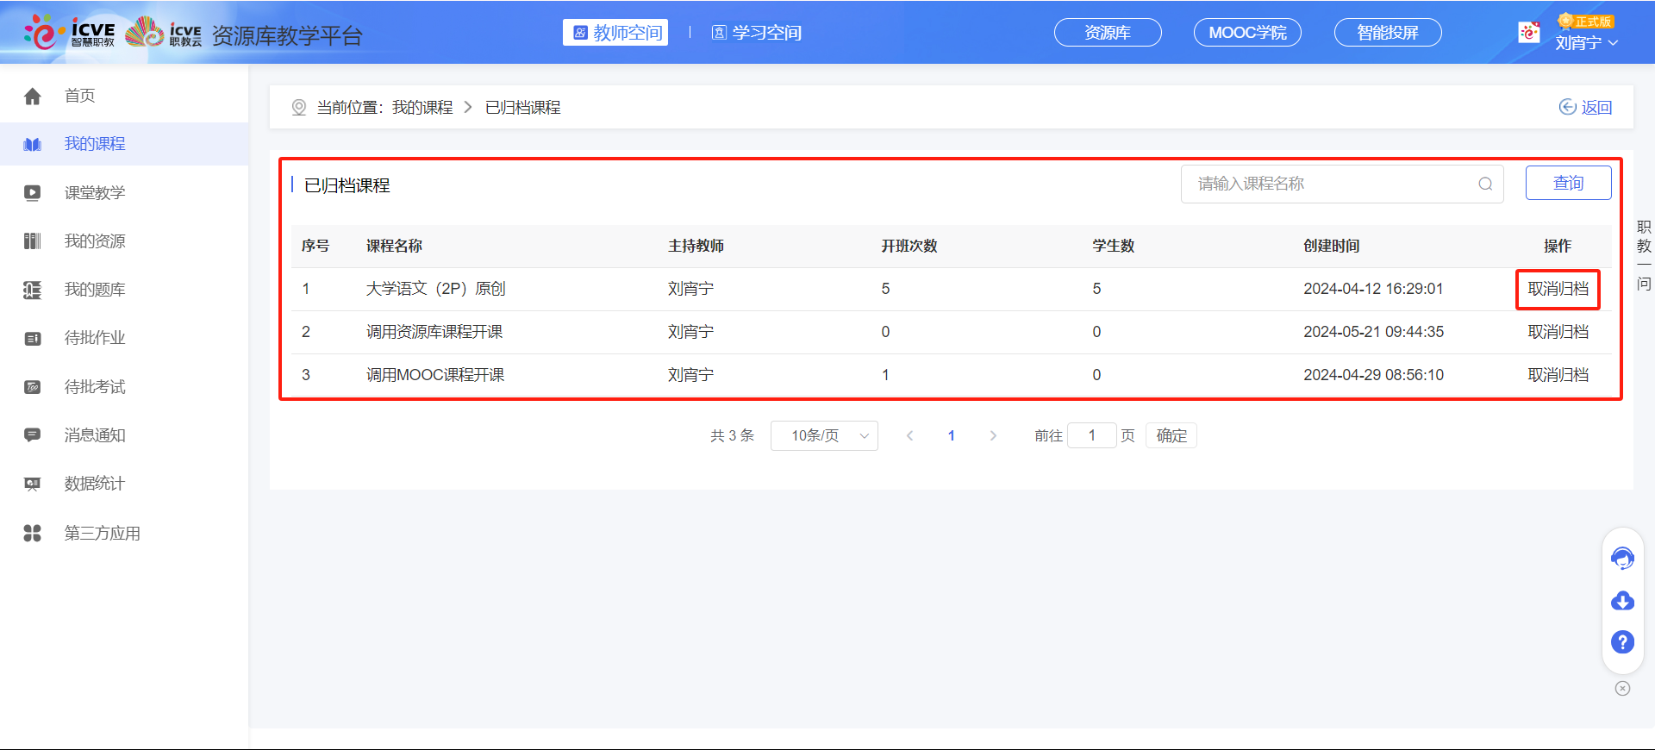Click the chat bubble icon for 消息通知
The image size is (1655, 750).
click(x=33, y=435)
